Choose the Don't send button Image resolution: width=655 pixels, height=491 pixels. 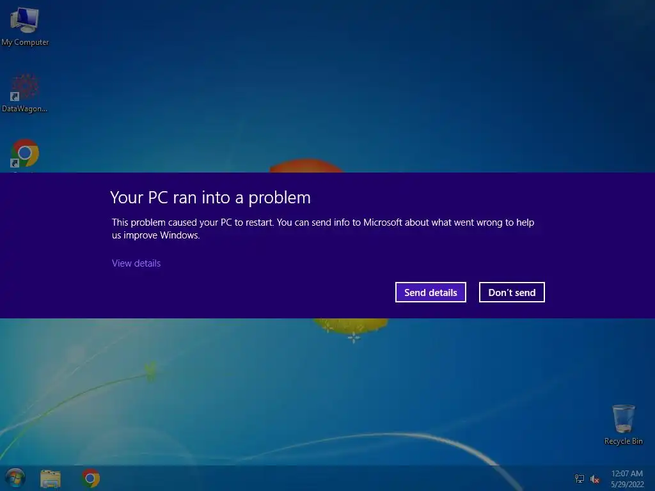pos(512,292)
